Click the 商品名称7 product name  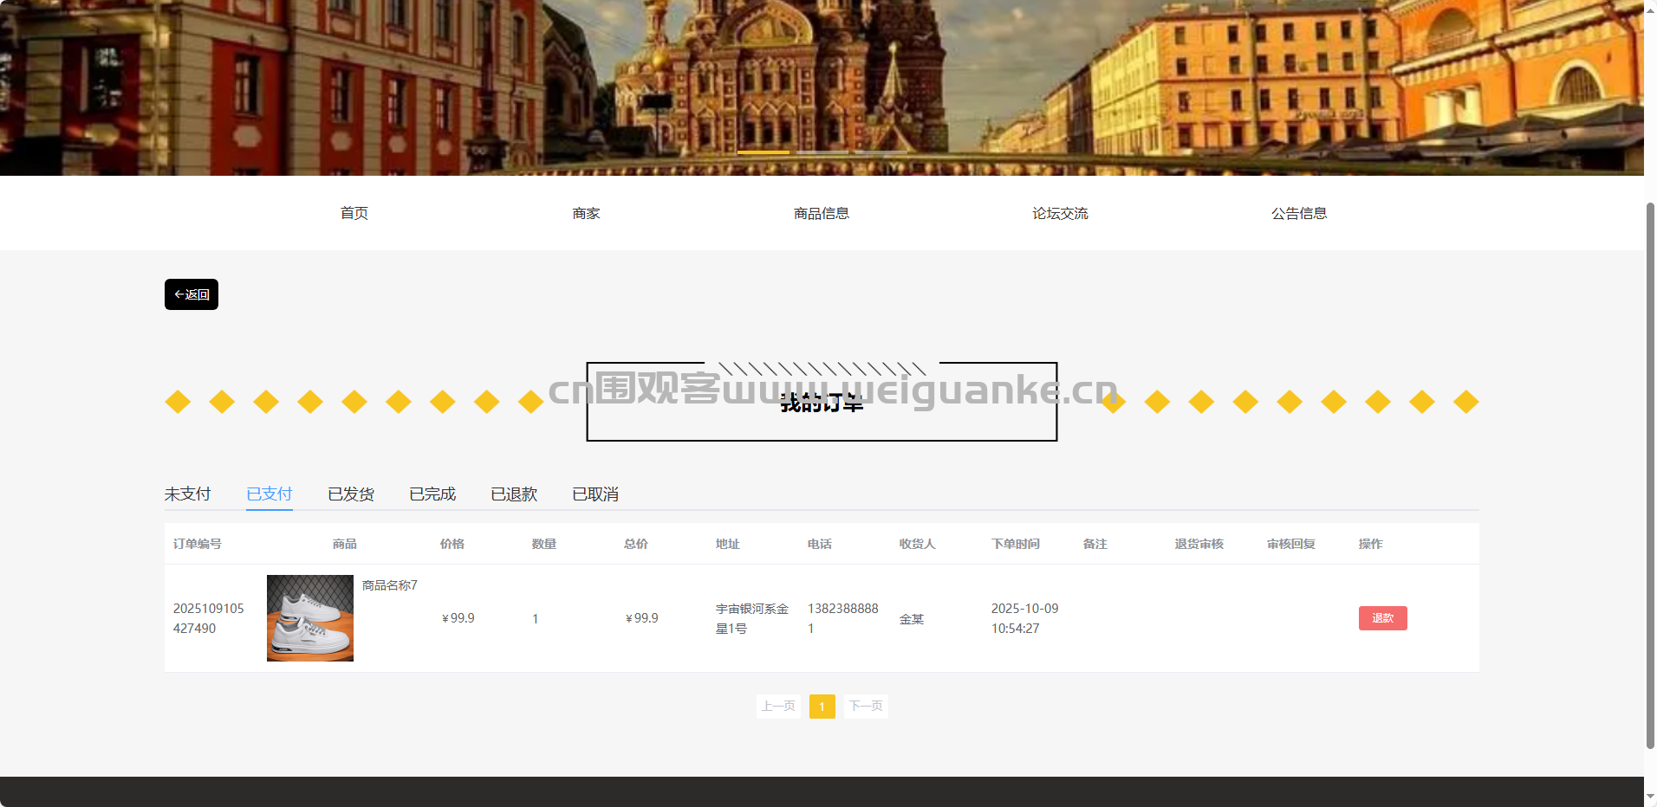point(389,585)
